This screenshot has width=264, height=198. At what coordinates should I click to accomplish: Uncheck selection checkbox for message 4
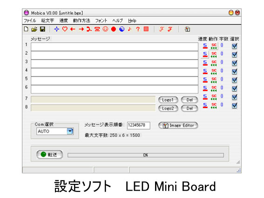coord(234,72)
